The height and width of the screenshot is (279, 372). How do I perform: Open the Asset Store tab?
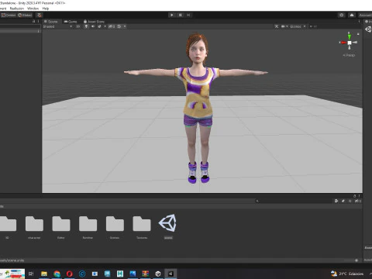[x=94, y=22]
